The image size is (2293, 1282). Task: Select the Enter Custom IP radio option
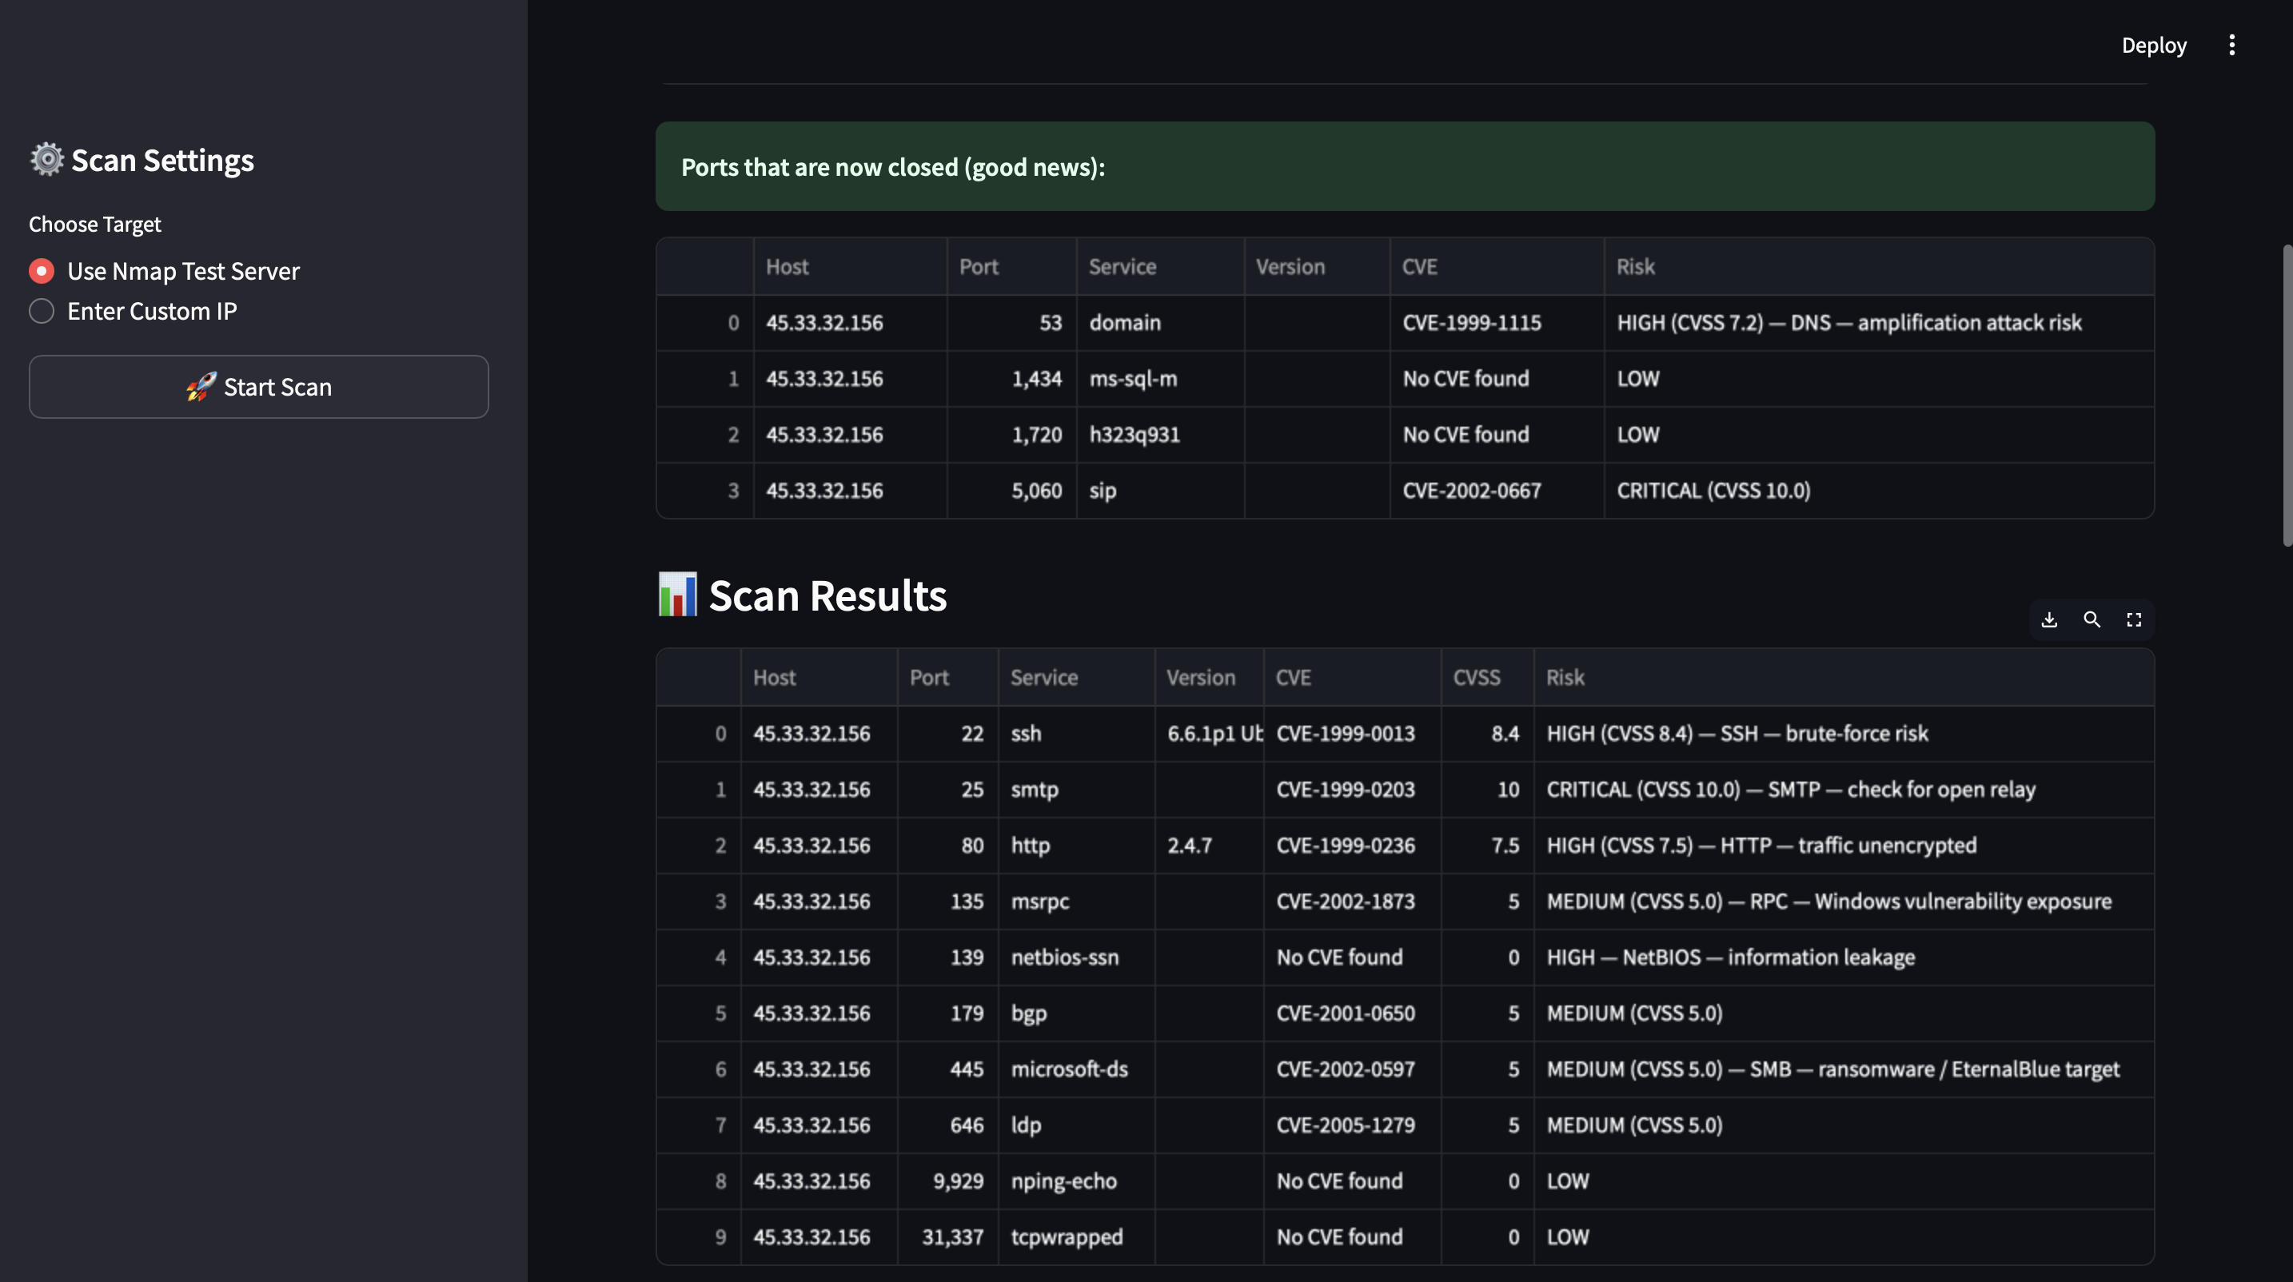click(x=134, y=312)
